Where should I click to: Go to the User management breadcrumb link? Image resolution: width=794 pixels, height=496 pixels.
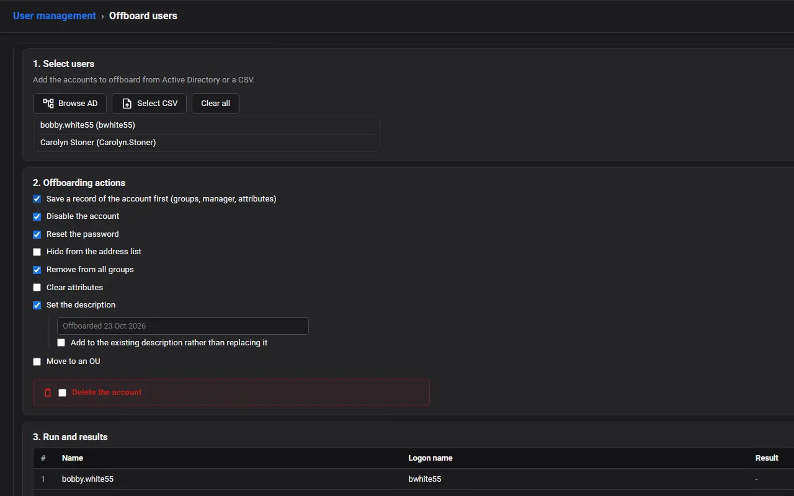click(55, 16)
